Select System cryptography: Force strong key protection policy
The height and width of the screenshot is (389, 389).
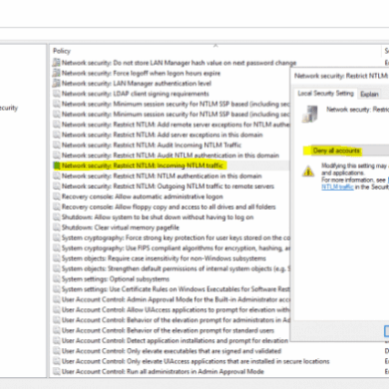point(176,238)
